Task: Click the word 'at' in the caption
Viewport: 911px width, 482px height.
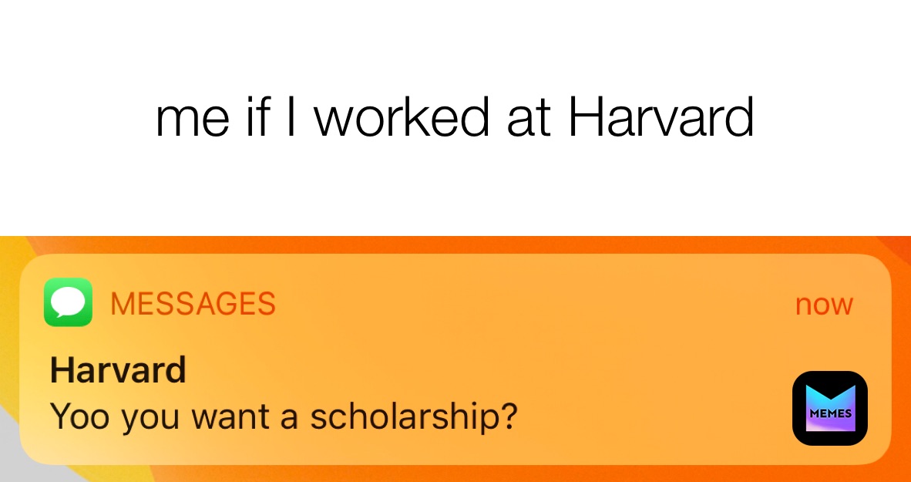Action: click(x=529, y=120)
